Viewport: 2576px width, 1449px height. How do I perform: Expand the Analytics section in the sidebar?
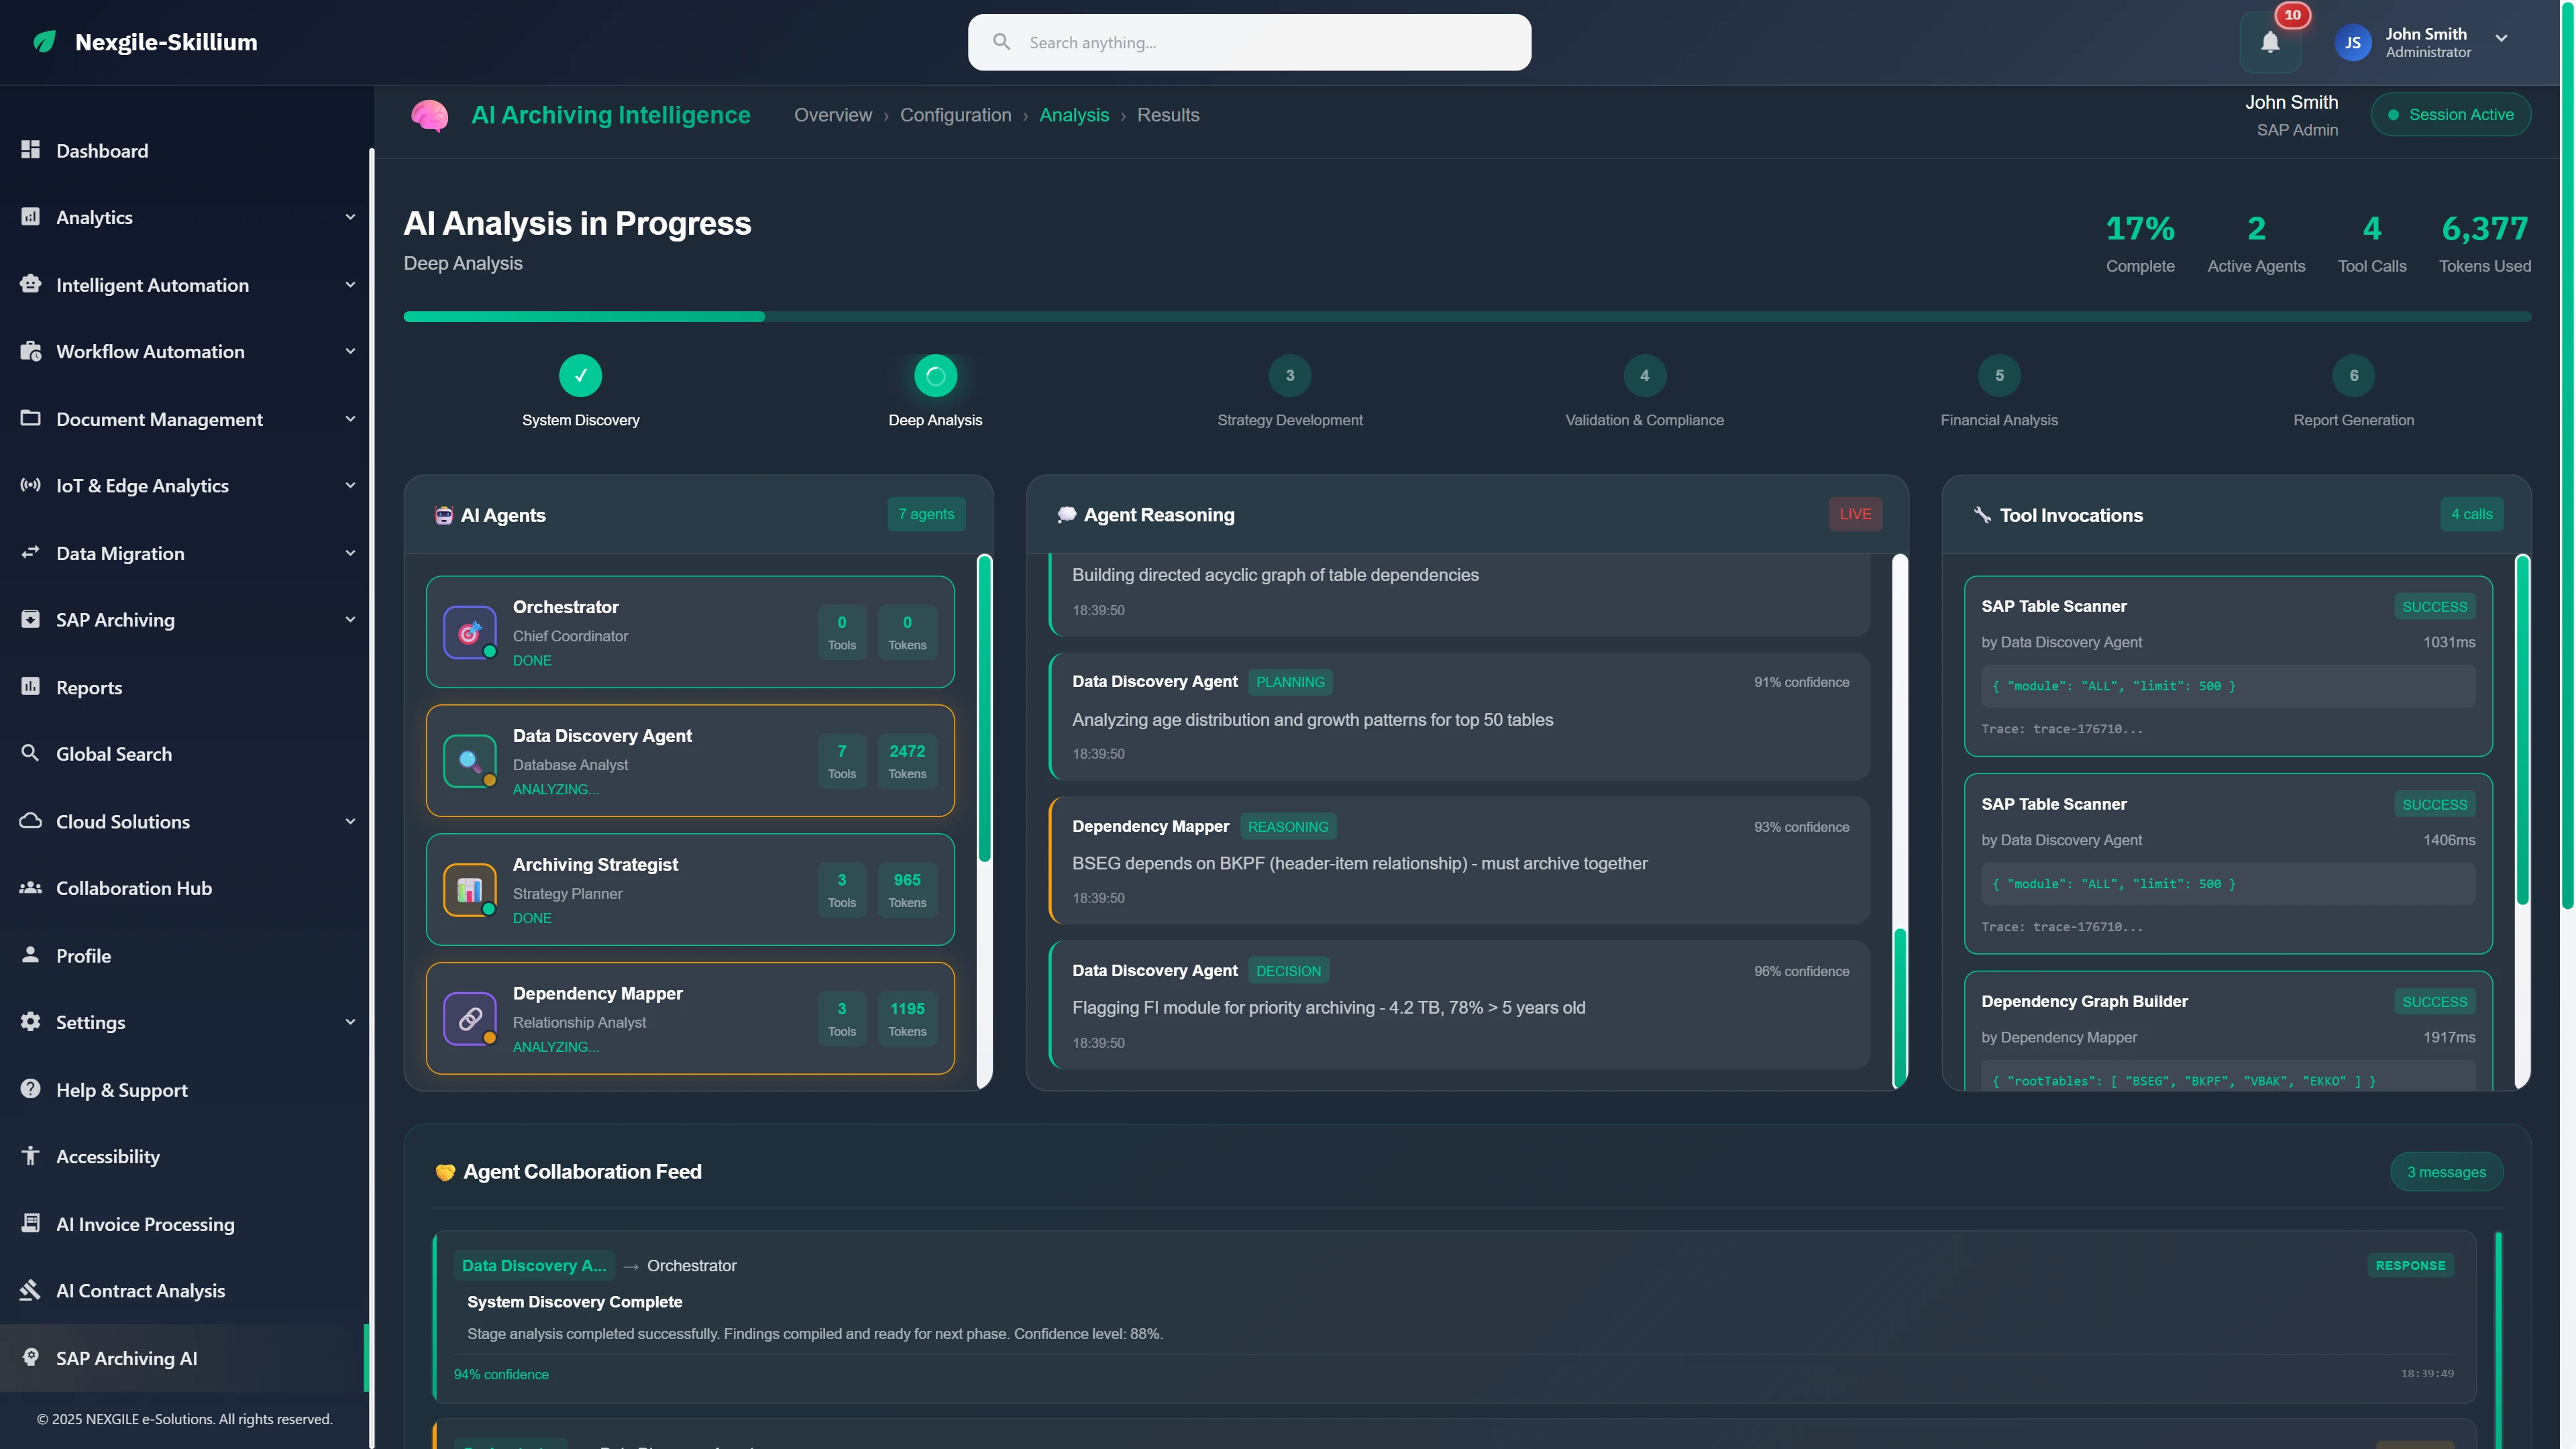(350, 217)
